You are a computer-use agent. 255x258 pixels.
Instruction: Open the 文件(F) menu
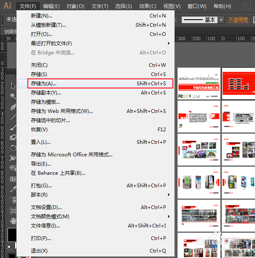[28, 6]
